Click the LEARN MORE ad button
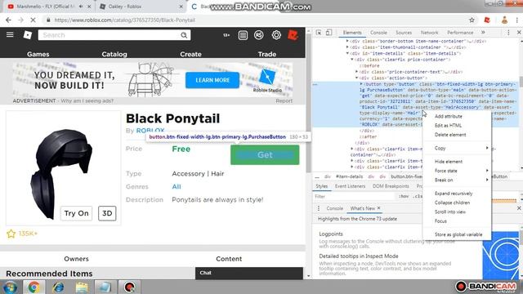 point(212,80)
